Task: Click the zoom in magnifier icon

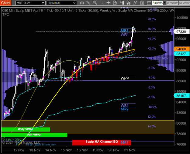Action: tap(95, 3)
